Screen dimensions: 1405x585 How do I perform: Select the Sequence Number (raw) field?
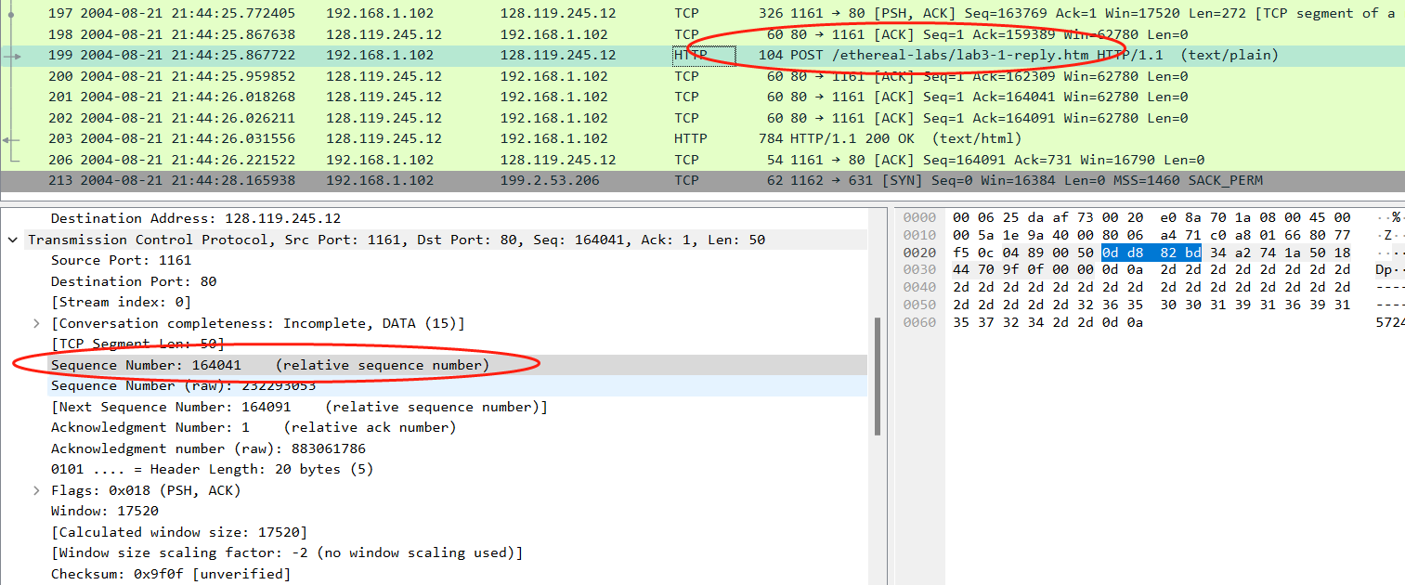pyautogui.click(x=183, y=385)
